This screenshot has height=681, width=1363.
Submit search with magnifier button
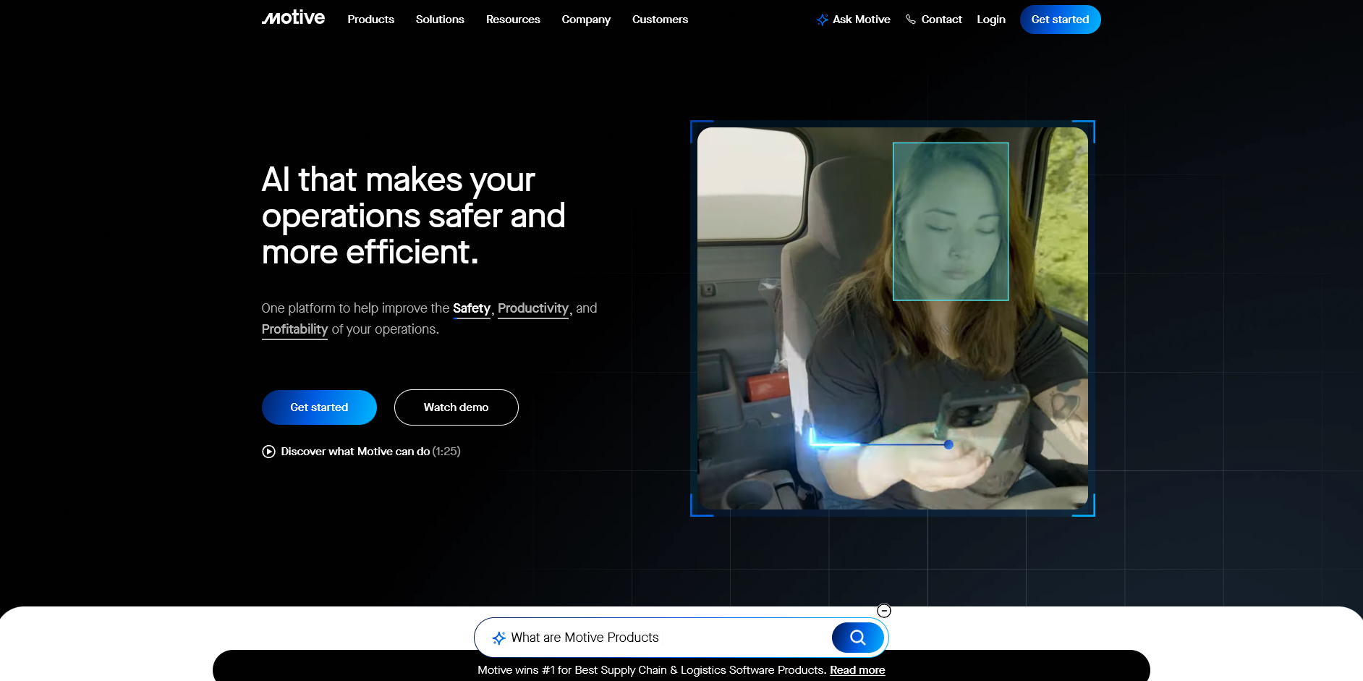[858, 638]
